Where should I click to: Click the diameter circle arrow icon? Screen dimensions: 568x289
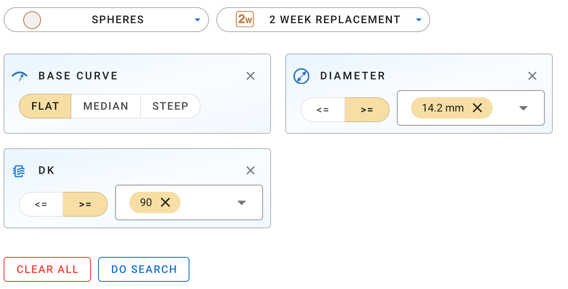(x=301, y=76)
